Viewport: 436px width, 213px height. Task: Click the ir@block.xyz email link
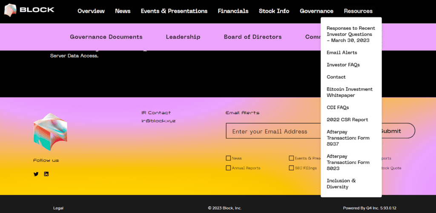click(158, 121)
